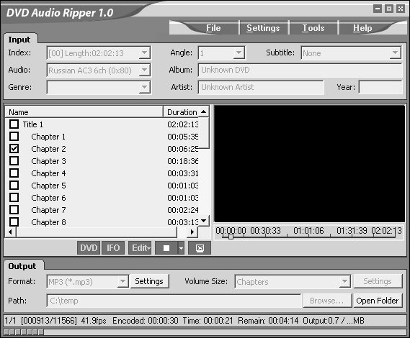Minimize the DVD Audio Ripper window
Viewport: 410px width, 338px height.
378,9
